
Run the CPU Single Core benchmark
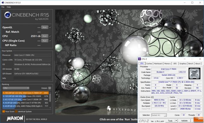[45, 41]
